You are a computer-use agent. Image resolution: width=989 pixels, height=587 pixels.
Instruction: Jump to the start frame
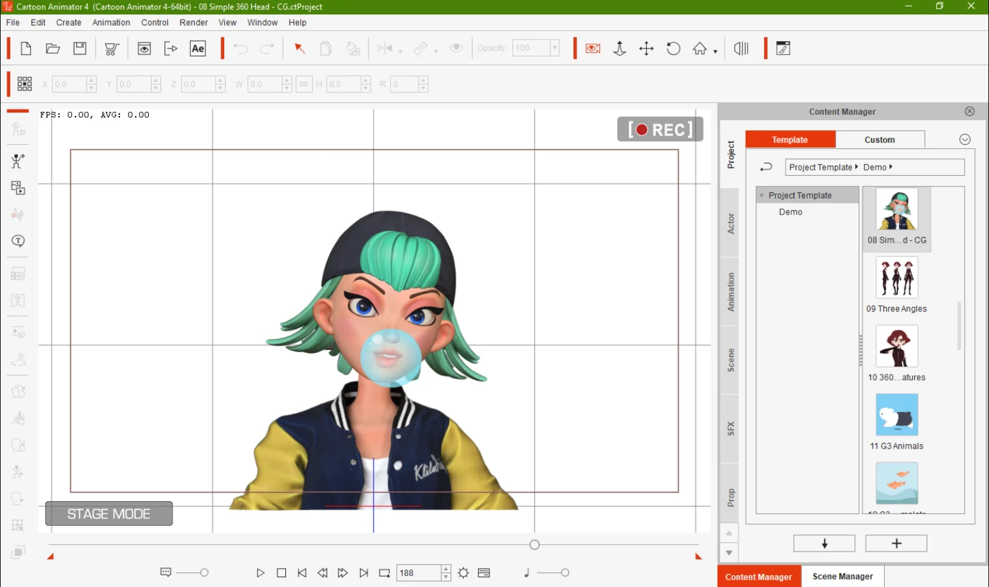coord(302,573)
